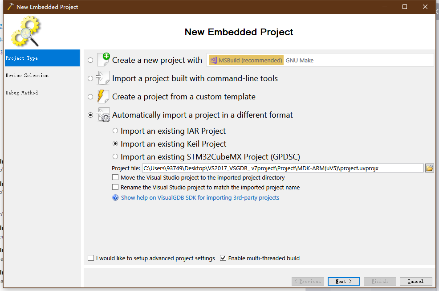
Task: Choose 'Import an existing IAR Project' option
Action: (115, 131)
